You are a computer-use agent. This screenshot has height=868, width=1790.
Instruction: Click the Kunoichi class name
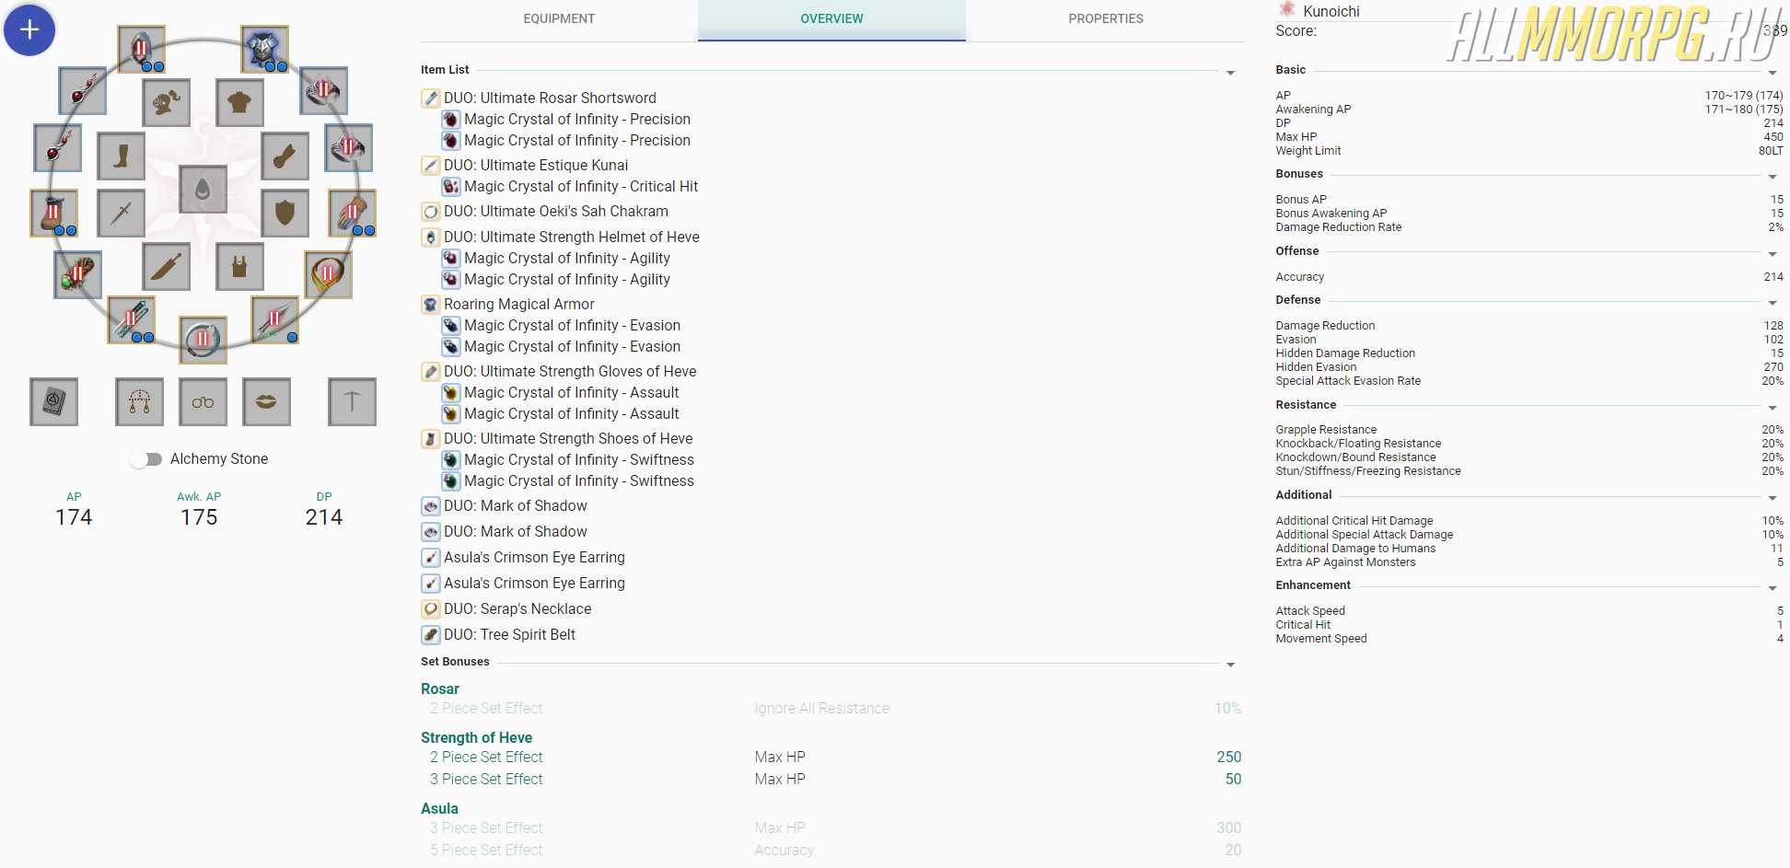click(x=1331, y=11)
